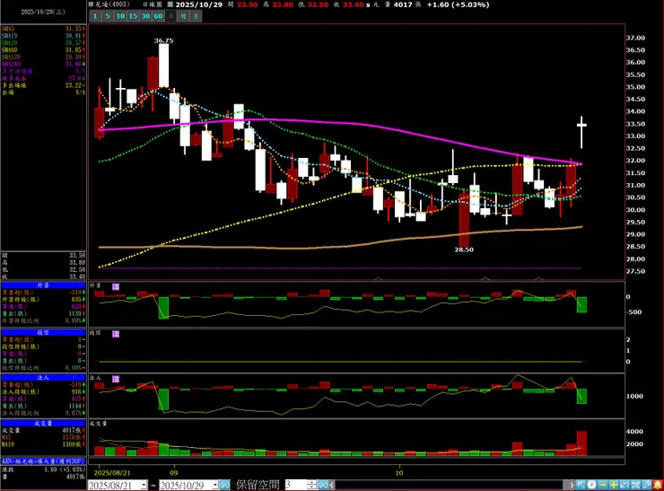Select the 10-minute timeframe button
Viewport: 664px width, 491px height.
(x=120, y=16)
